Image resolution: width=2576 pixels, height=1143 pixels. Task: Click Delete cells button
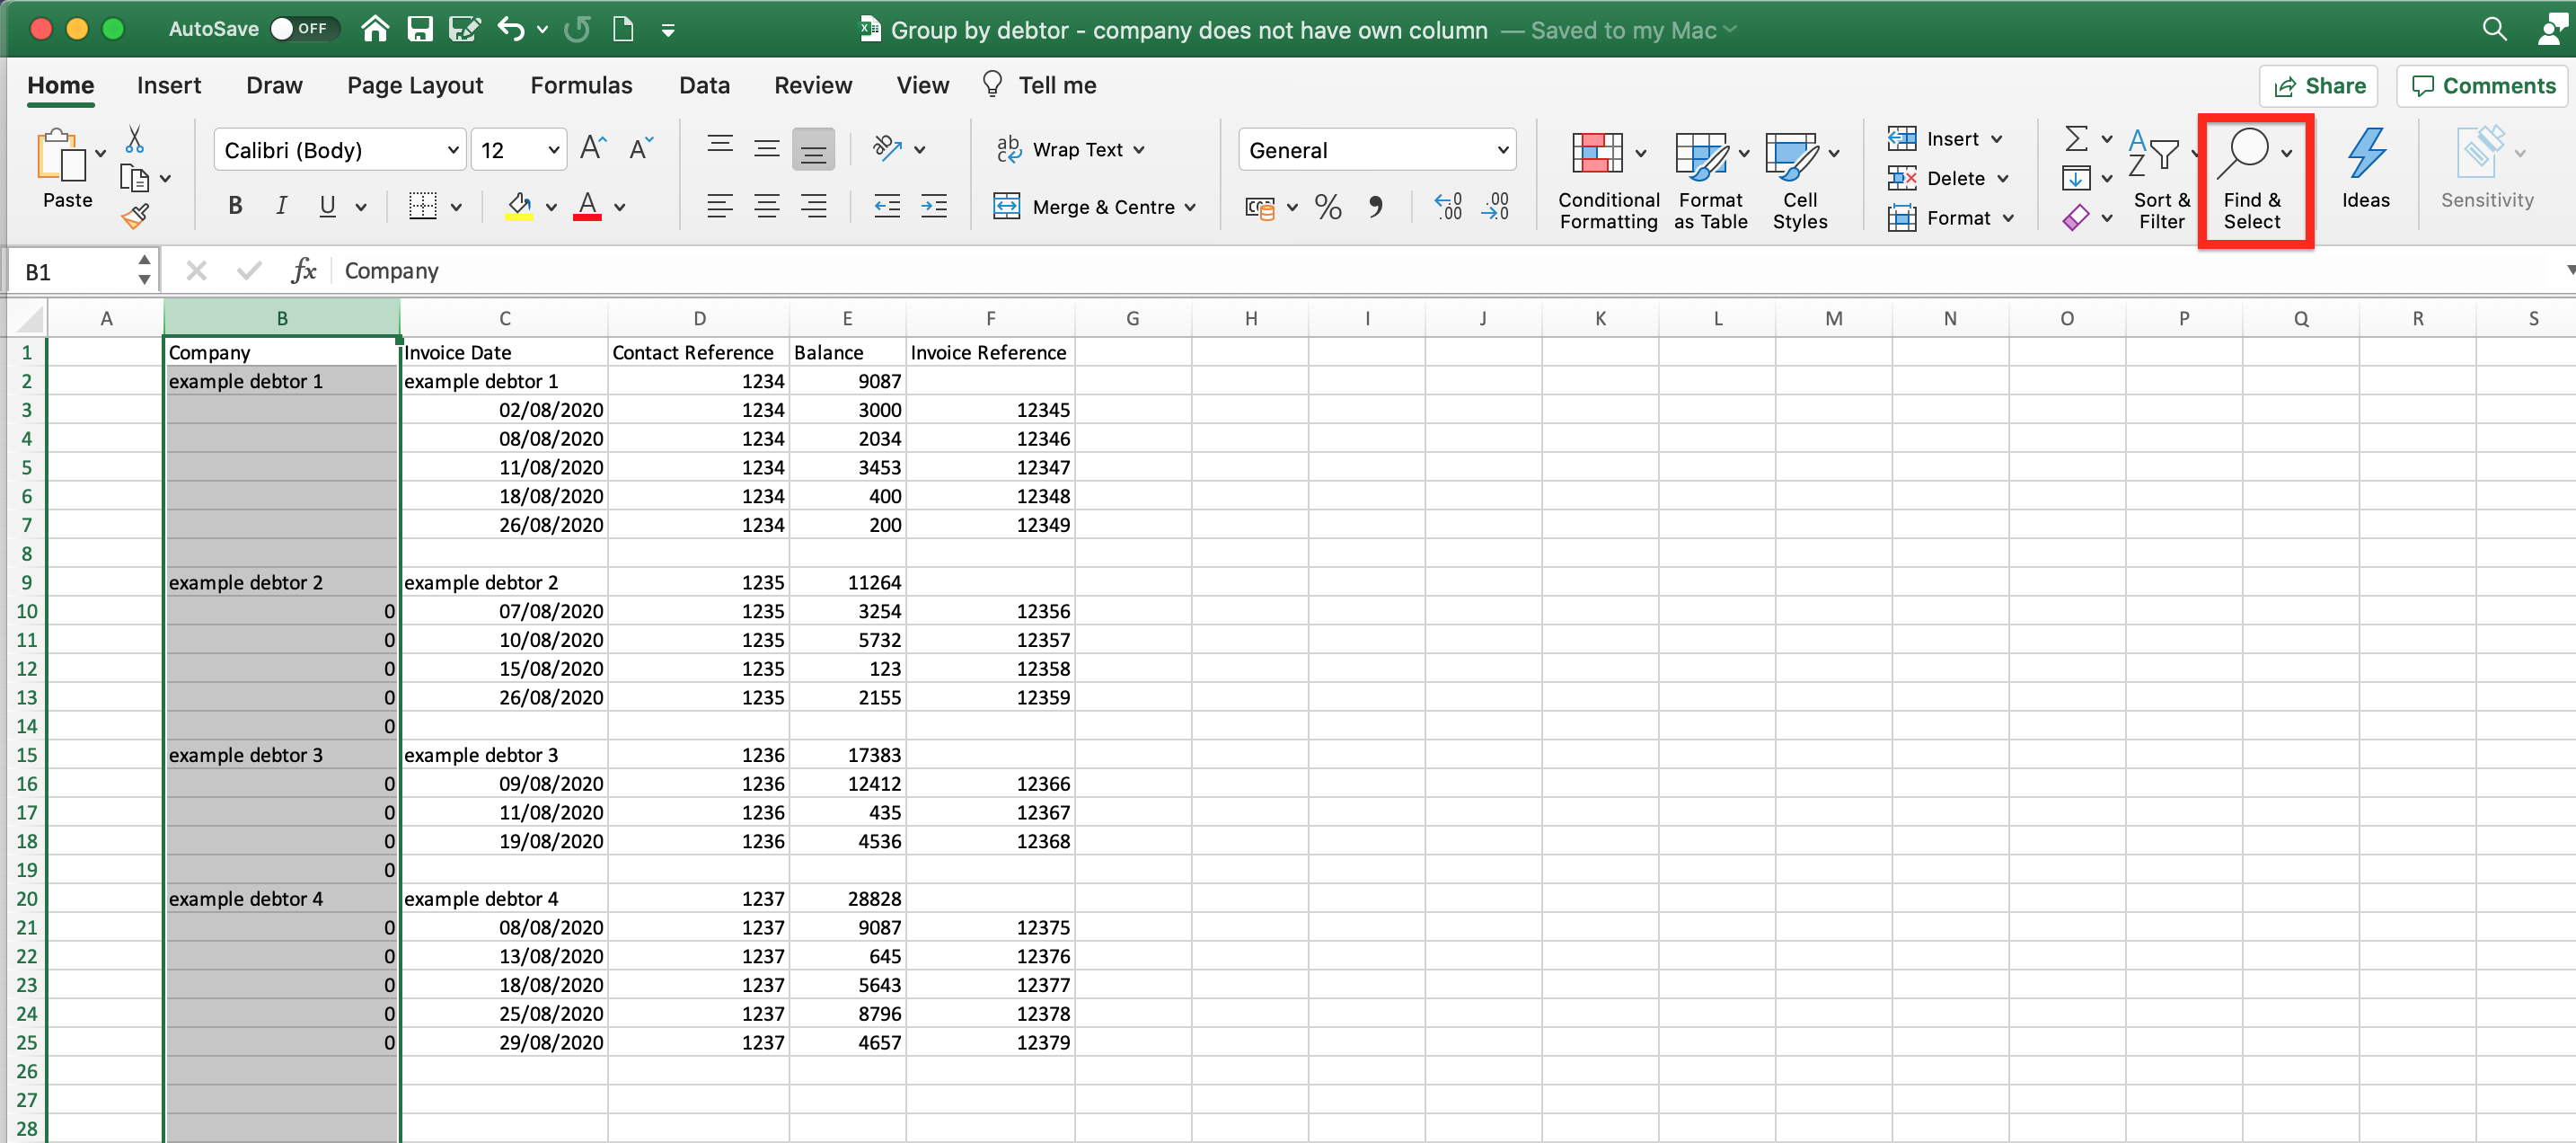[x=1948, y=178]
